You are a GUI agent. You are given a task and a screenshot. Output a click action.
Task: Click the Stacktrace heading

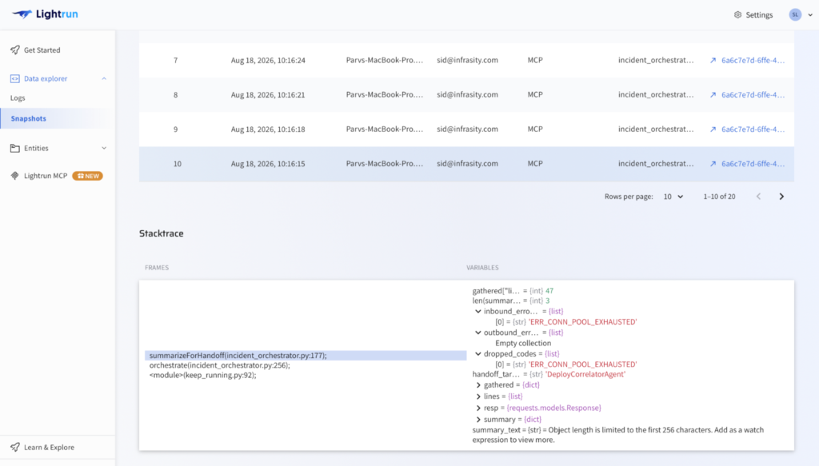(x=162, y=233)
